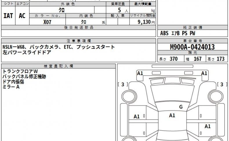
Task: Click the A1 mark on the top-left bumper corner
Action: [140, 73]
